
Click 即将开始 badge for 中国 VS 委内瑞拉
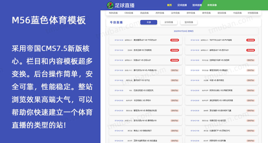coord(251,80)
